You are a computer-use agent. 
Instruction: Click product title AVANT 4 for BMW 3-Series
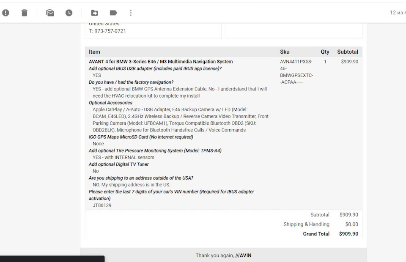pos(161,62)
